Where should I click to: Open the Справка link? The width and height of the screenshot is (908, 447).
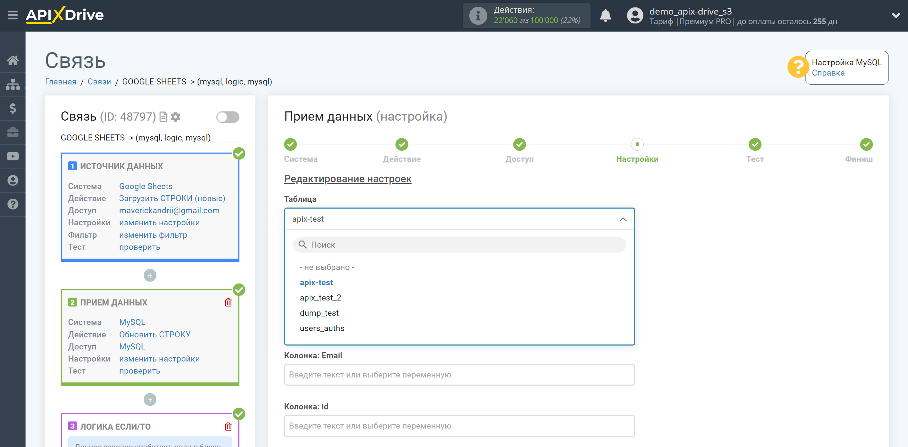tap(828, 73)
